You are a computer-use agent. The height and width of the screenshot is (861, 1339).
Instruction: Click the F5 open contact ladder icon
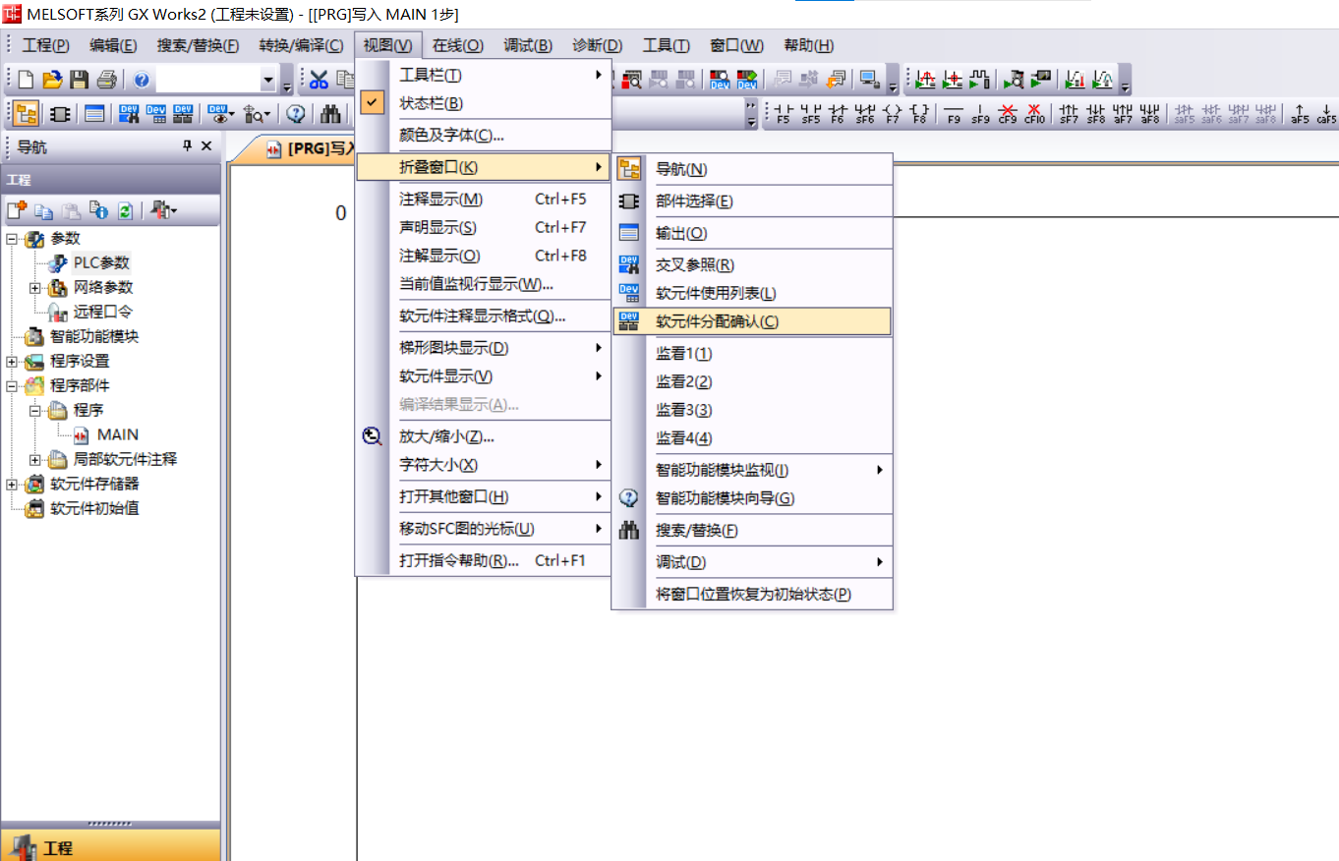click(783, 113)
